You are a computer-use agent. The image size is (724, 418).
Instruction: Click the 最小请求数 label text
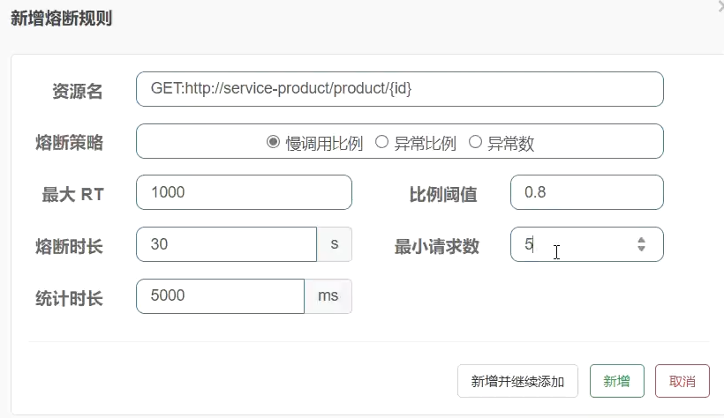[x=436, y=246]
